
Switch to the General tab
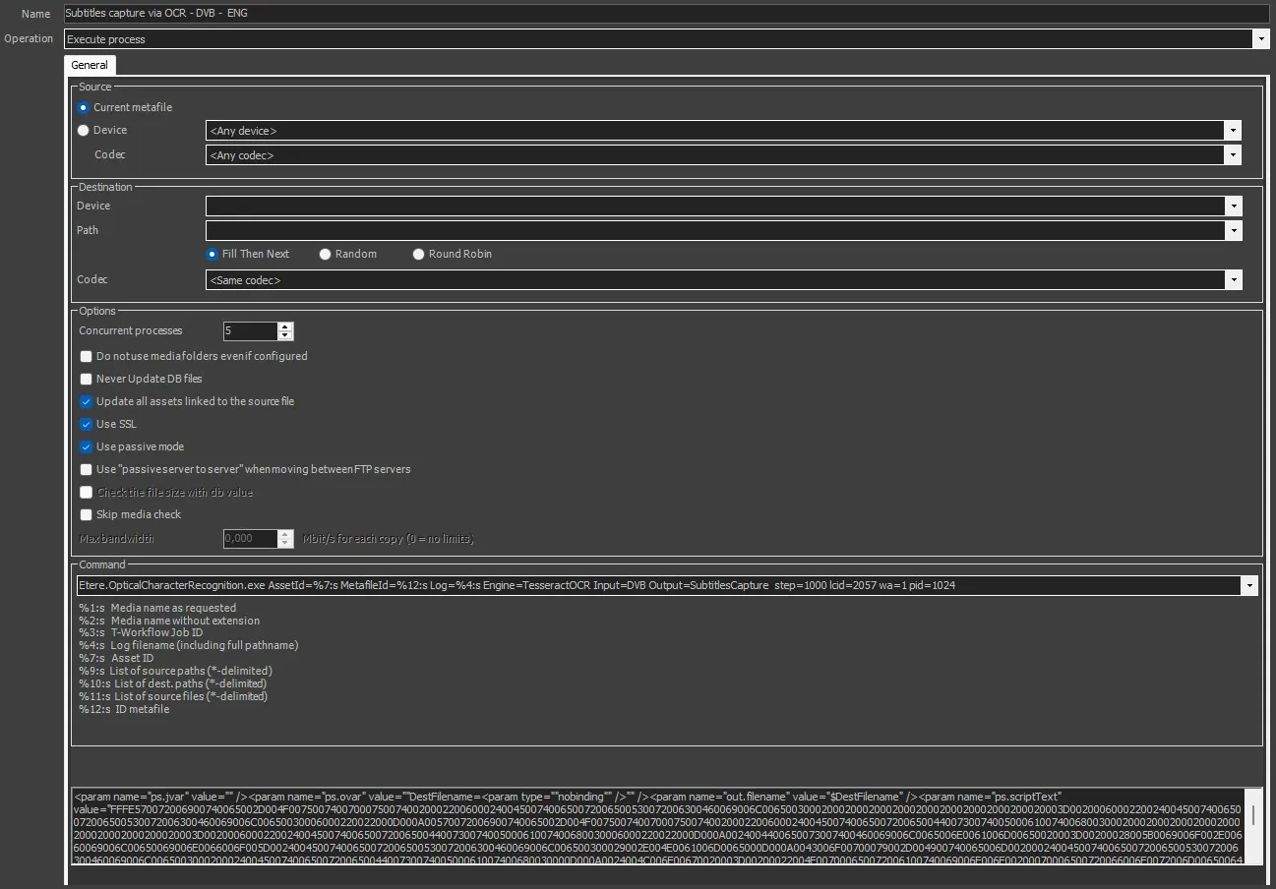point(90,65)
